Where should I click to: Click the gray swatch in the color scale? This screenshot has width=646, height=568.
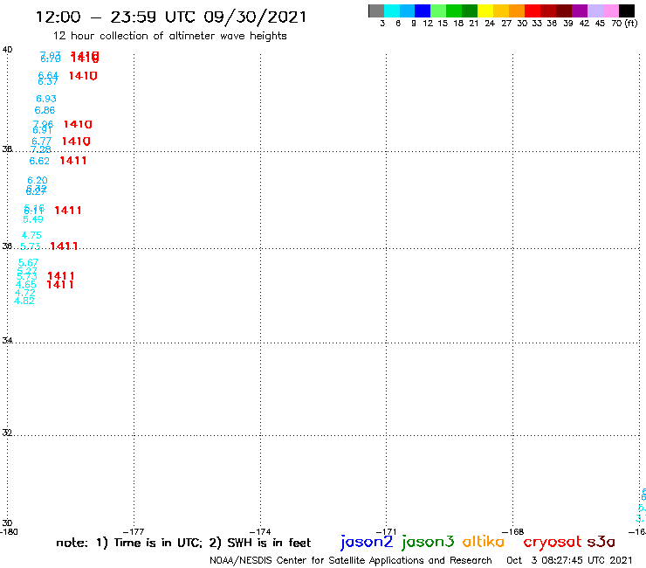[376, 10]
